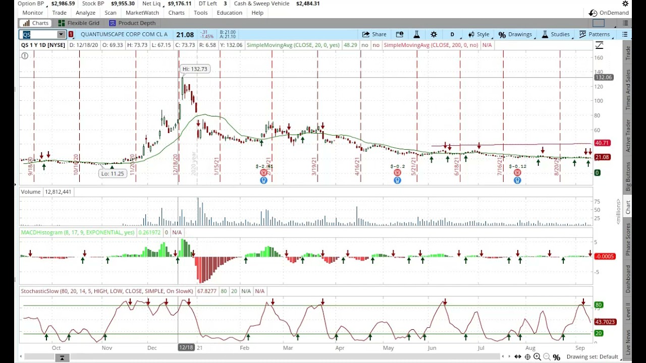646x363 pixels.
Task: Click the May blue lightbulb event icon
Action: [x=397, y=180]
